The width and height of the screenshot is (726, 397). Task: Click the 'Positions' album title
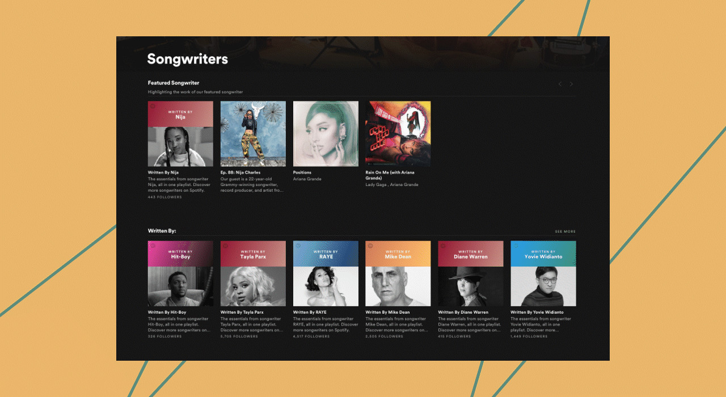coord(302,172)
